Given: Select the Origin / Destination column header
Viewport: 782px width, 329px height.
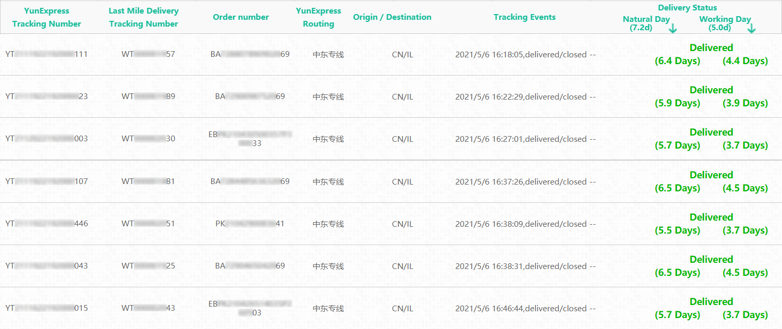Looking at the screenshot, I should coord(392,17).
